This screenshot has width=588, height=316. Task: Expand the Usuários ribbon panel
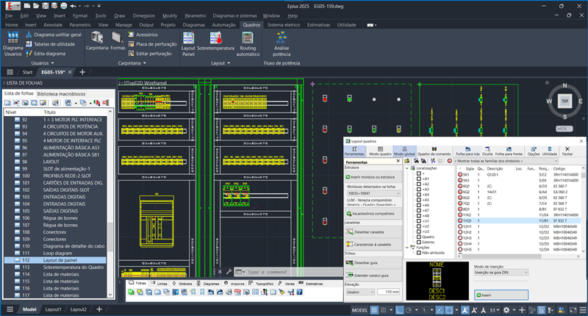(43, 63)
